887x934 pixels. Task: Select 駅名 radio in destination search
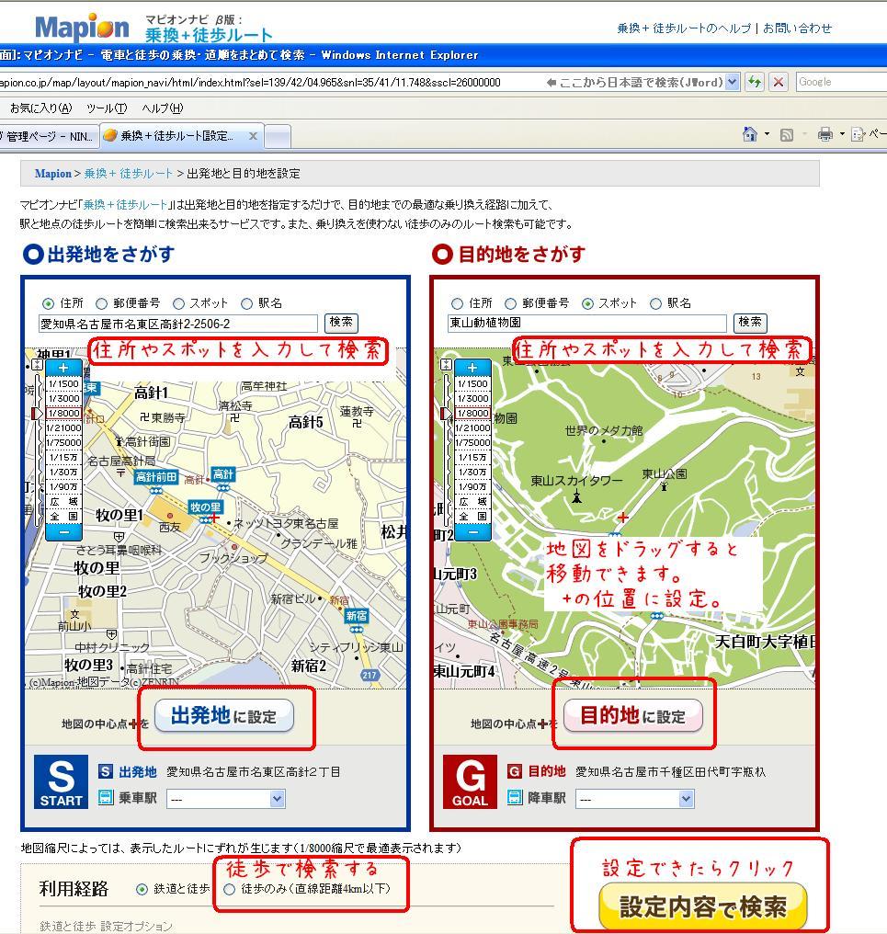point(655,303)
